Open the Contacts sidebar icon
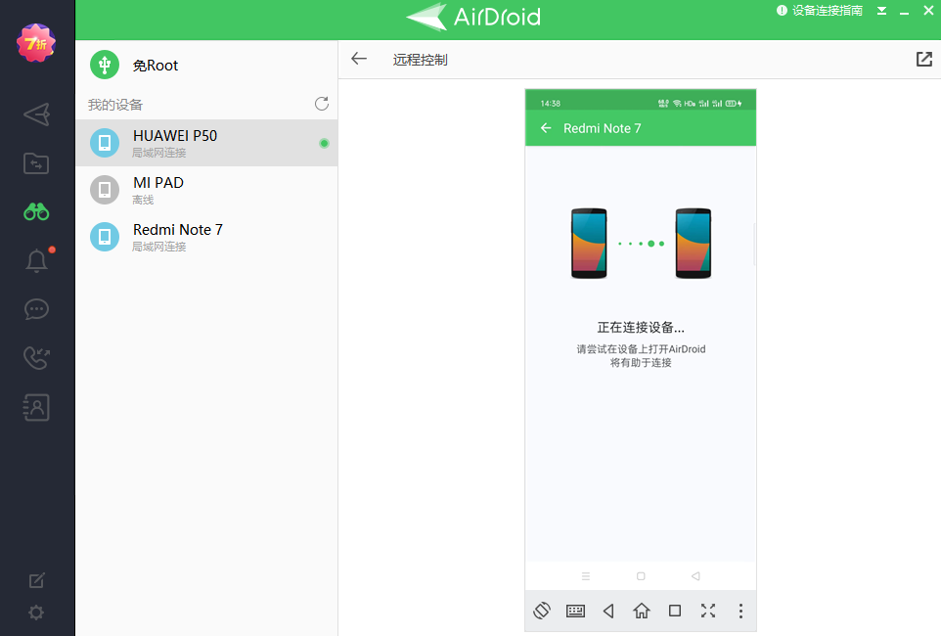 click(36, 407)
